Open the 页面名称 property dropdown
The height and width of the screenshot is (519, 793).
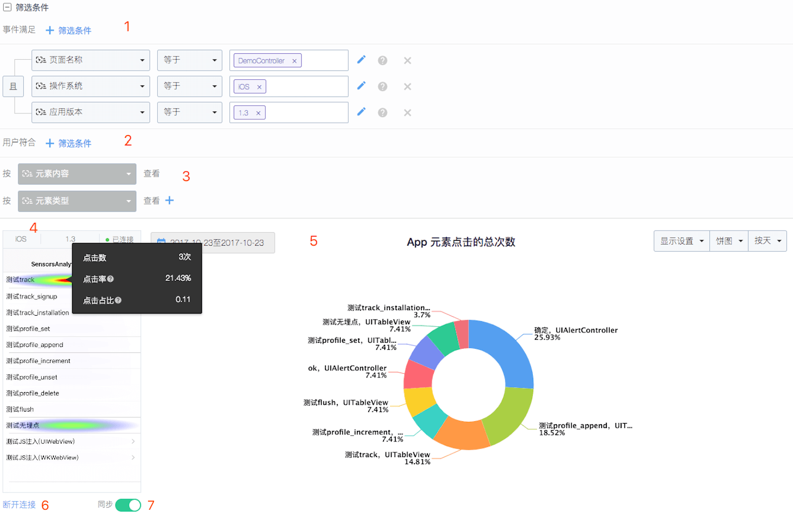[x=91, y=60]
